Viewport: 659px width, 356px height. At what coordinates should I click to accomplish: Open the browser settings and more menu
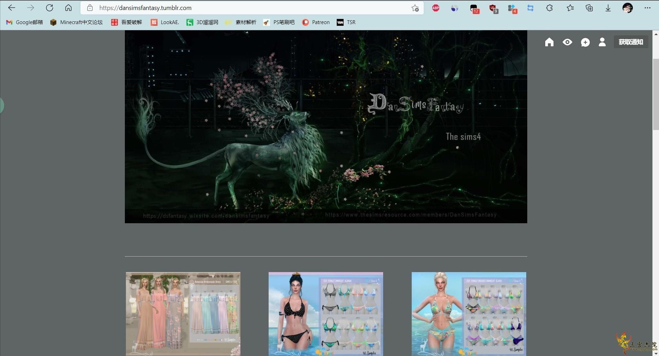coord(647,8)
